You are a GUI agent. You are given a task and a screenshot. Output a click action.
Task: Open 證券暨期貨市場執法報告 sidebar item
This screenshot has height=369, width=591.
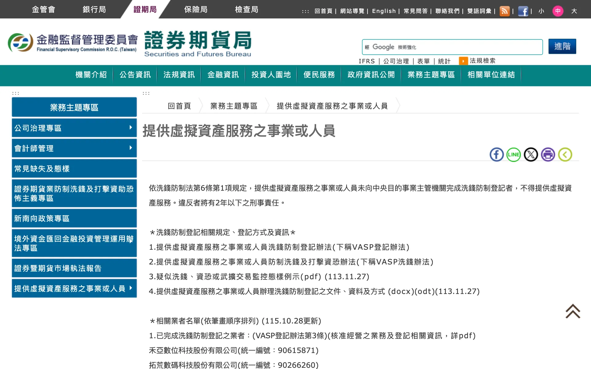[x=74, y=268]
